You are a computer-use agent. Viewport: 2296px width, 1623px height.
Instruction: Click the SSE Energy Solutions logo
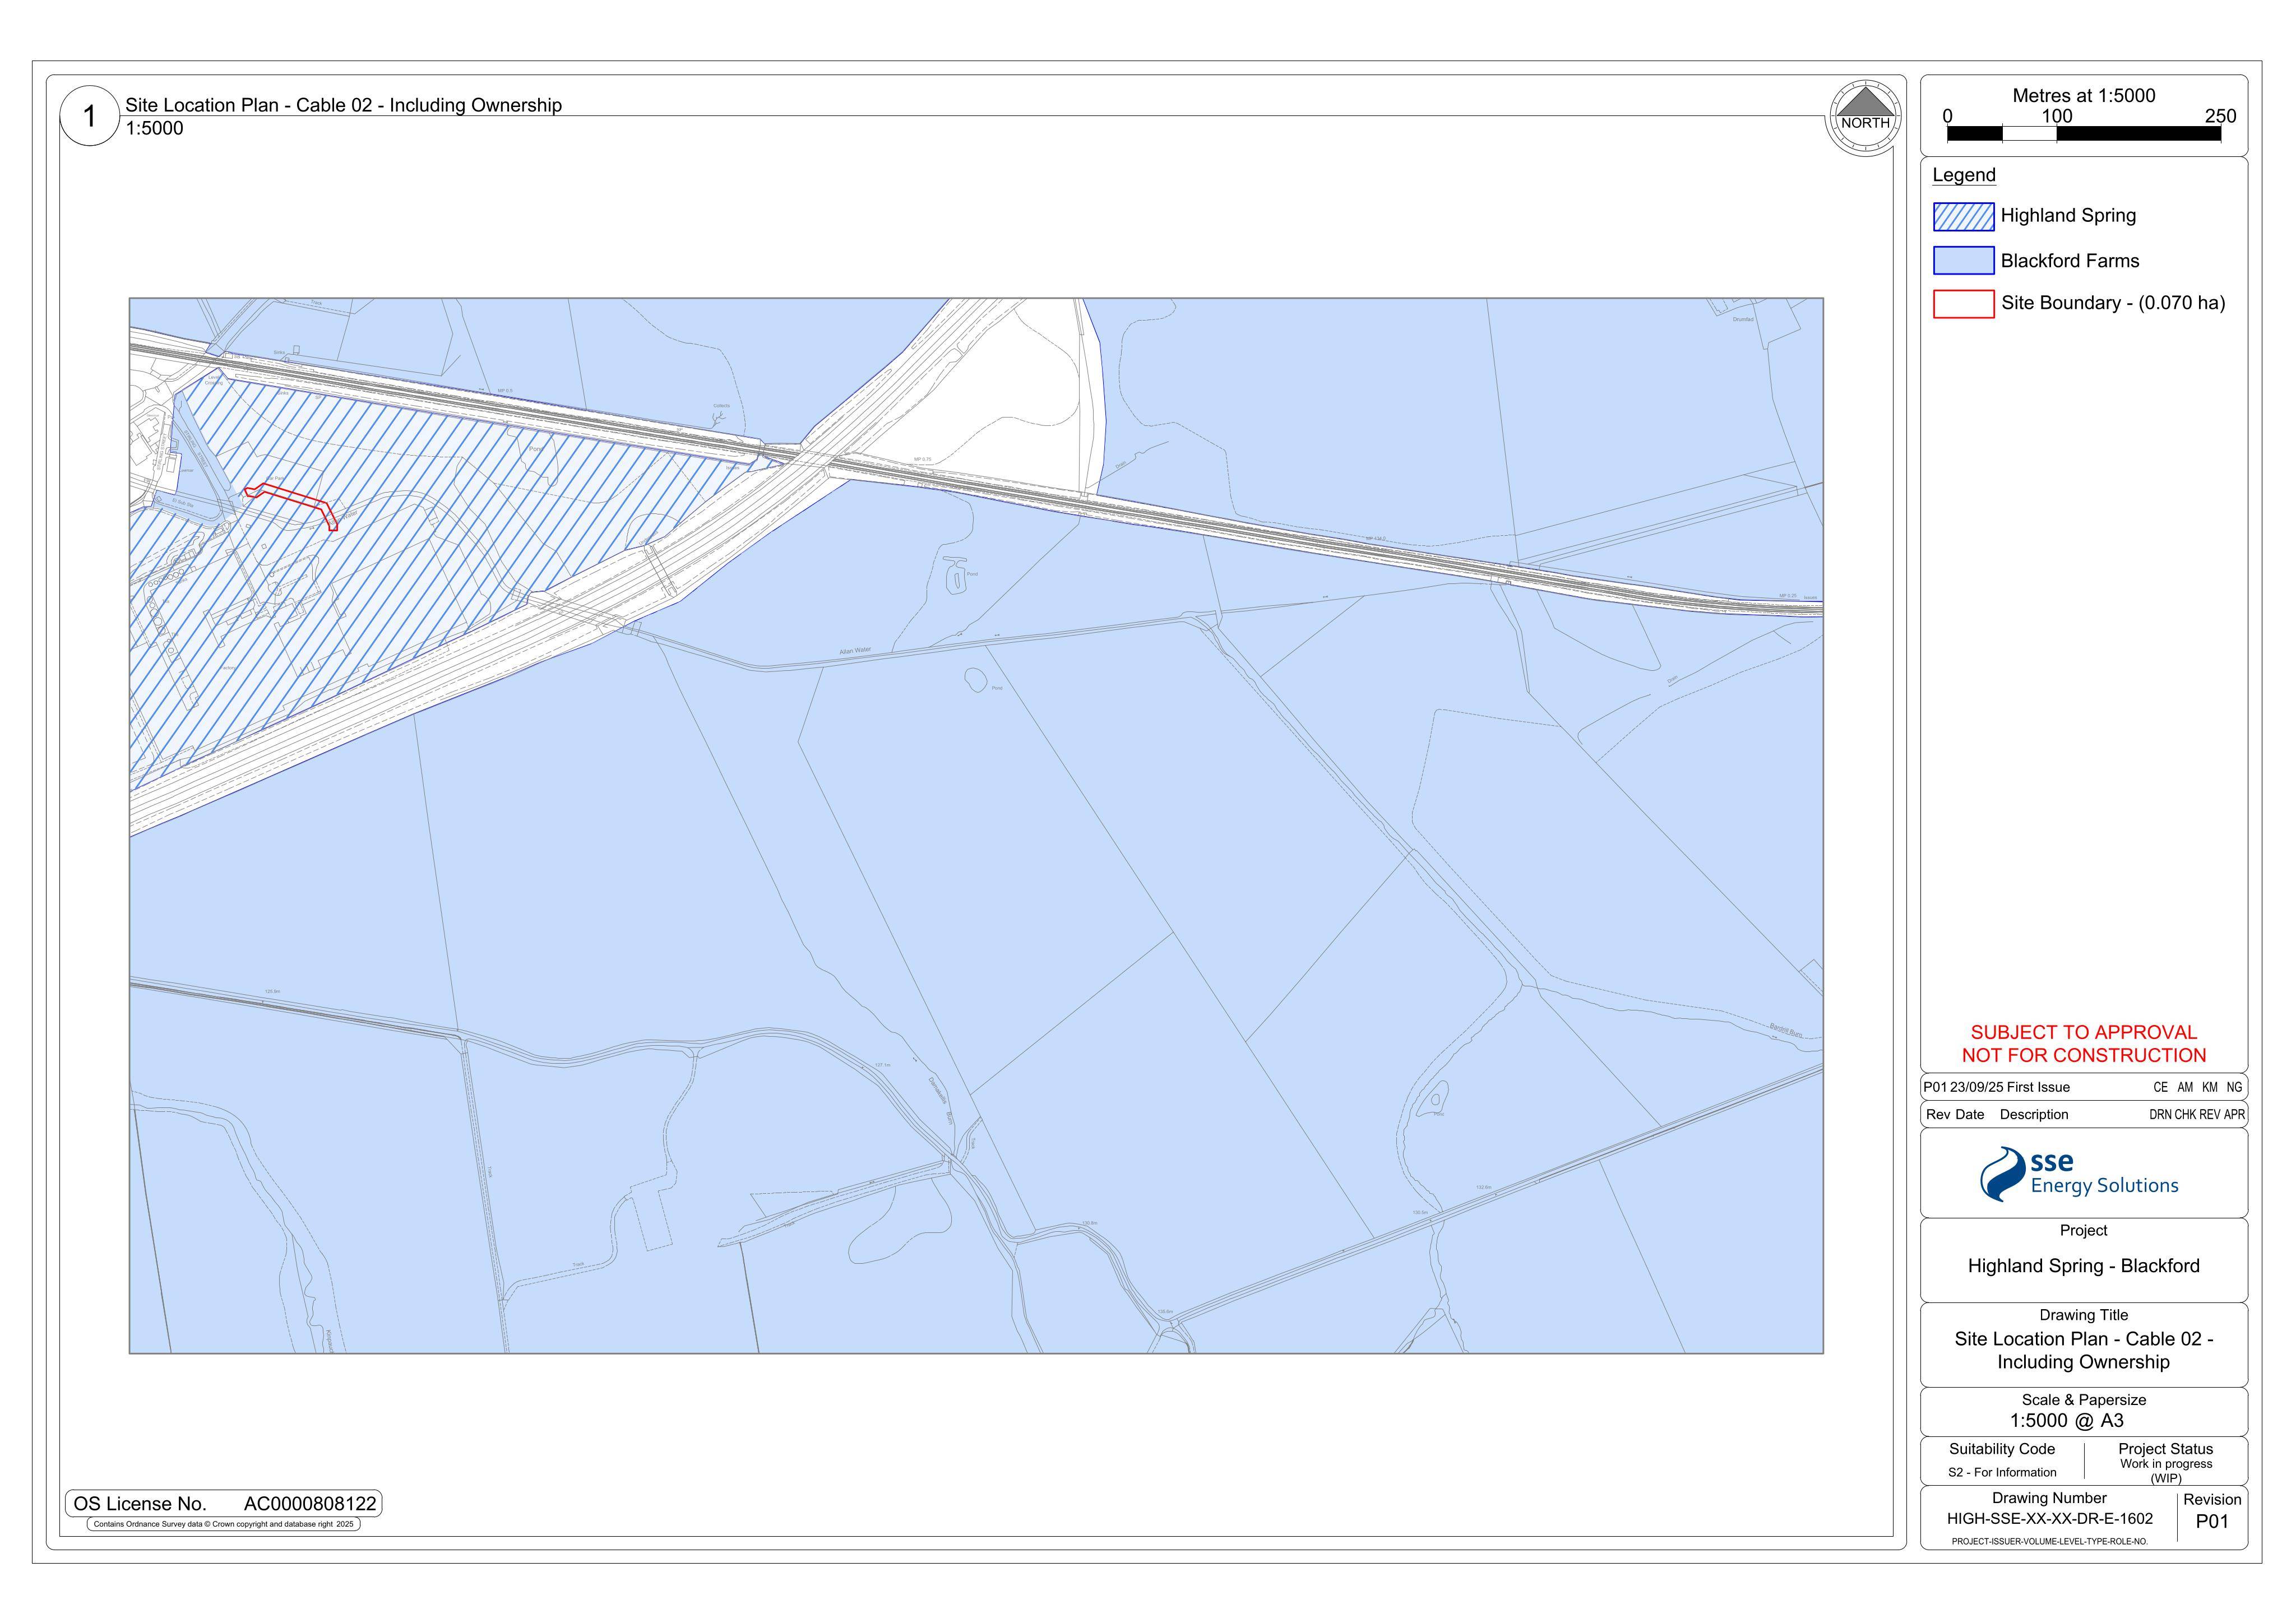(2079, 1174)
